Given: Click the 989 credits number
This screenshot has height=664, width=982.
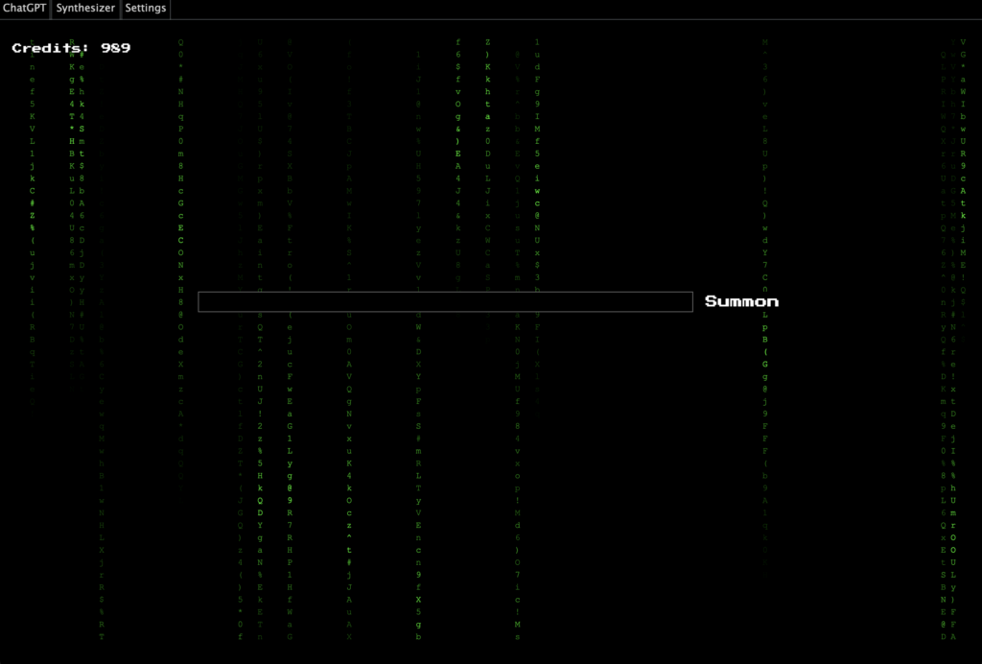Looking at the screenshot, I should click(x=115, y=48).
